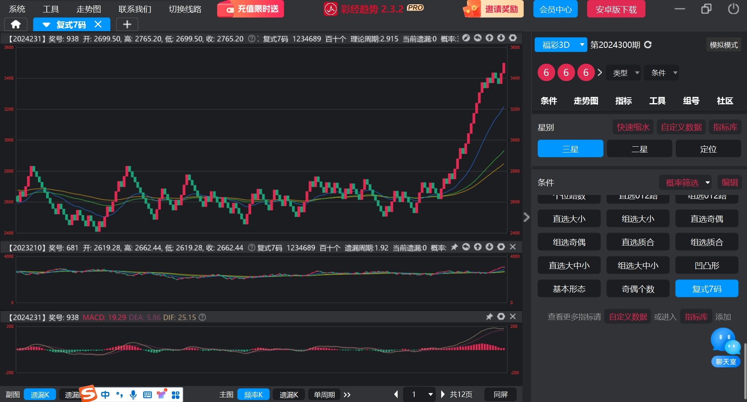
Task: Move main chart up with arrow icon
Action: tap(489, 38)
